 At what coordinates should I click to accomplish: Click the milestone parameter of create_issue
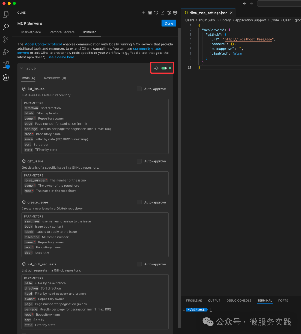pyautogui.click(x=32, y=237)
